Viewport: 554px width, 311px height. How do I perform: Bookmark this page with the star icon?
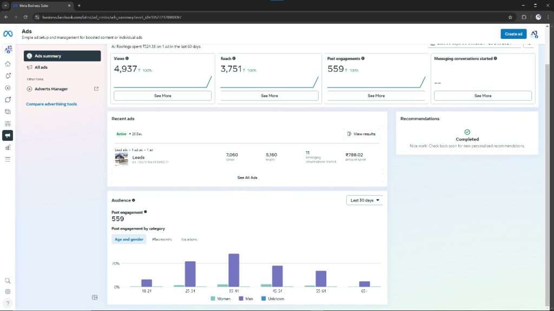[x=510, y=17]
